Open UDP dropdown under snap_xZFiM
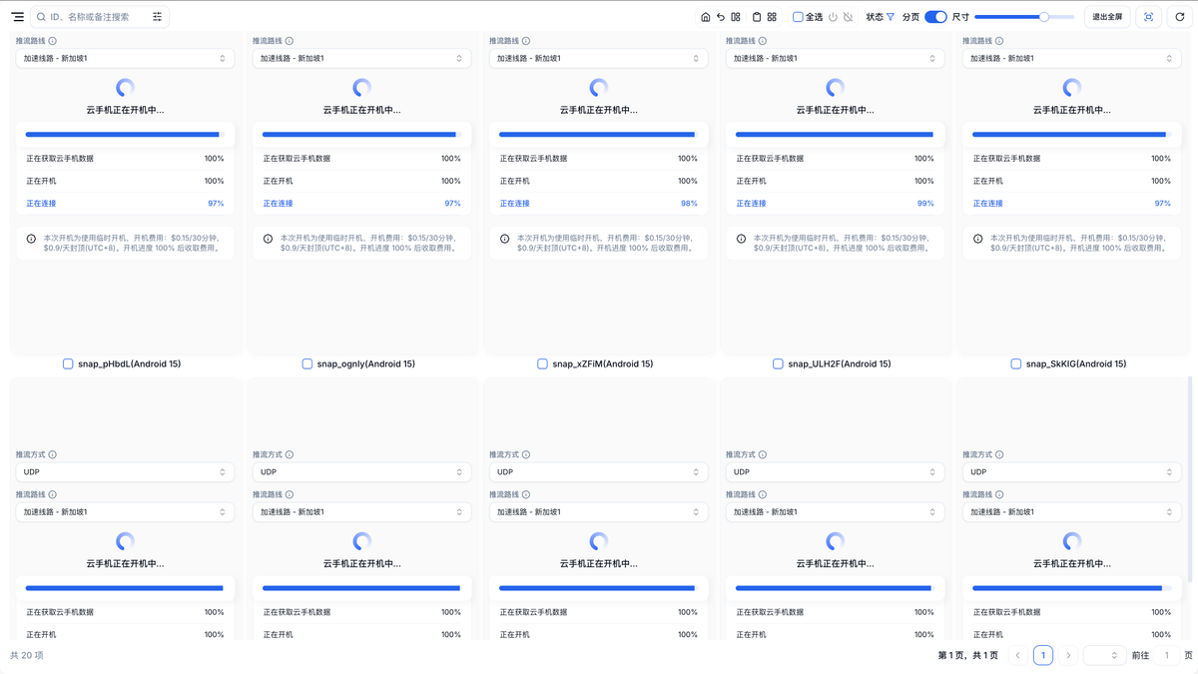Viewport: 1198px width, 674px height. [x=598, y=472]
